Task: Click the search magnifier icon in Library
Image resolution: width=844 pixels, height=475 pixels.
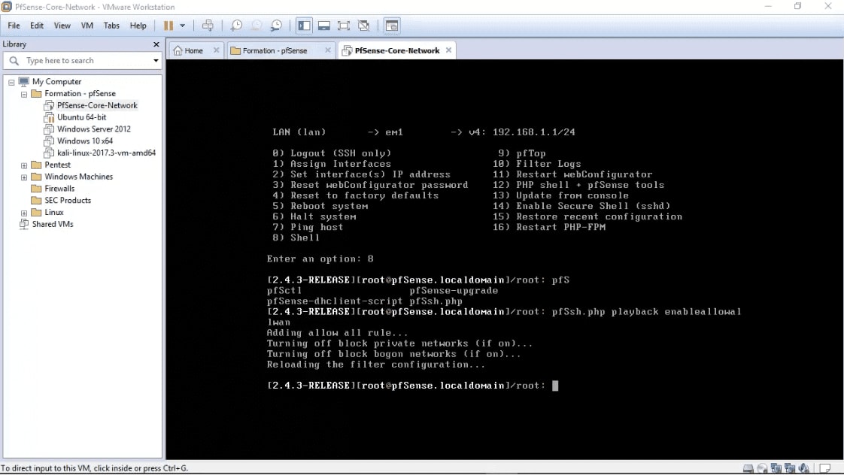Action: pyautogui.click(x=14, y=61)
